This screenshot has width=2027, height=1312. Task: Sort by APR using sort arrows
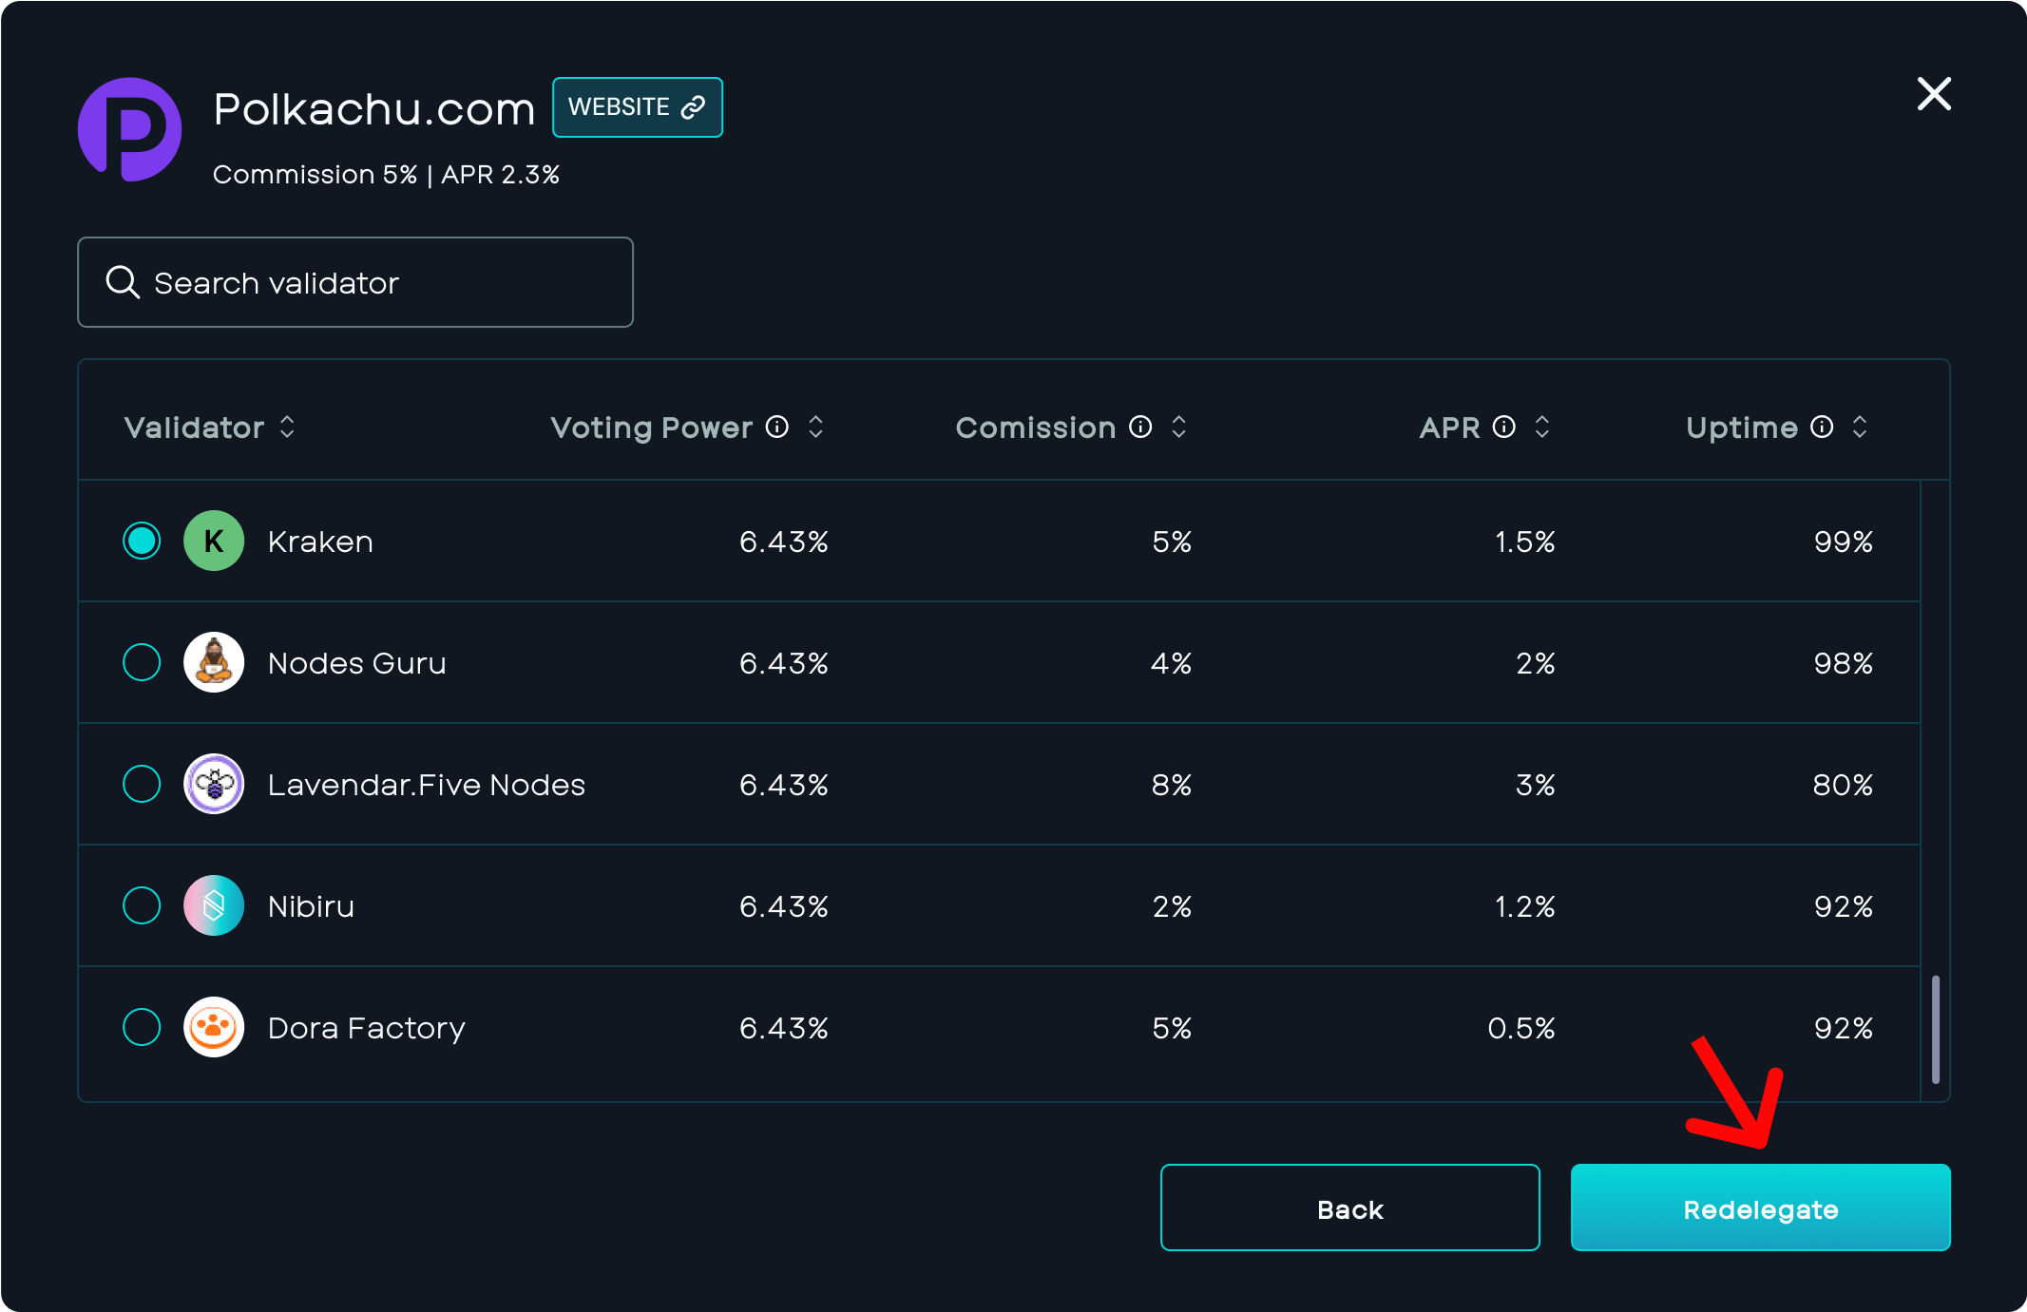tap(1542, 428)
